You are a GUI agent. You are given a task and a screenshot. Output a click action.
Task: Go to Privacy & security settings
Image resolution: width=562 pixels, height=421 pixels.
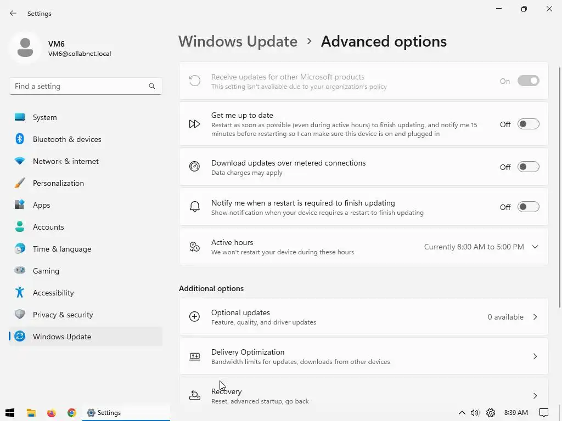point(86,315)
